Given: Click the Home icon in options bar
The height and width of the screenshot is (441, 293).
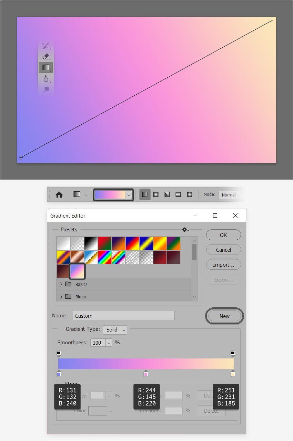Looking at the screenshot, I should click(x=59, y=194).
